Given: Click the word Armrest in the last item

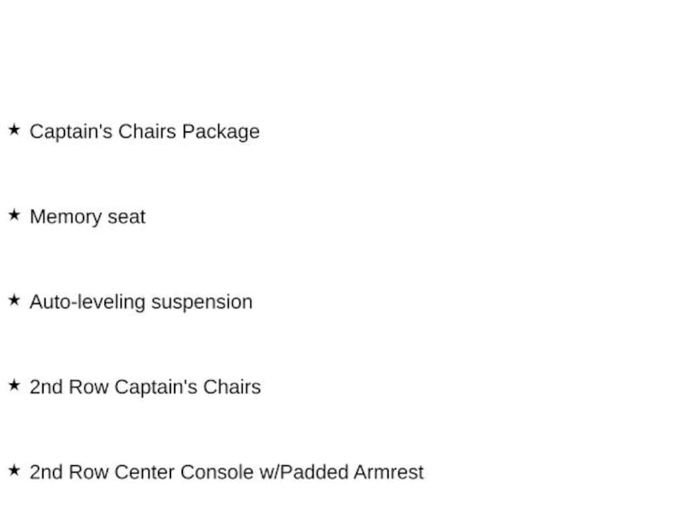Looking at the screenshot, I should (389, 473).
